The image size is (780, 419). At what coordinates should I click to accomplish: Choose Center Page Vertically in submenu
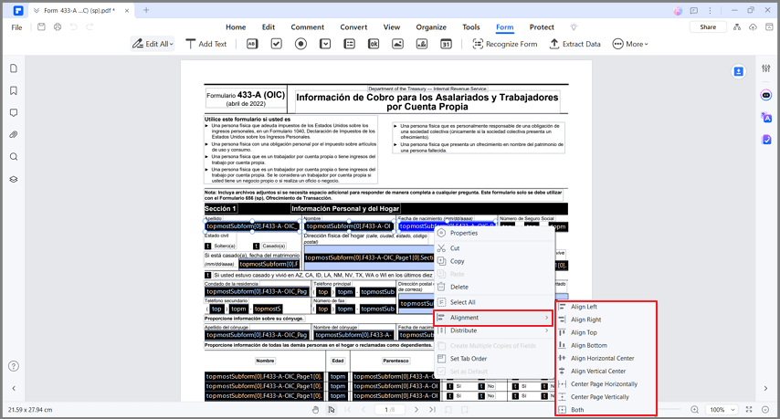pyautogui.click(x=606, y=396)
